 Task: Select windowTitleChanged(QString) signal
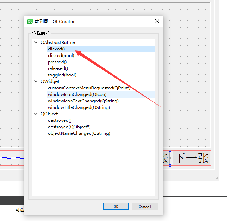pyautogui.click(x=79, y=107)
